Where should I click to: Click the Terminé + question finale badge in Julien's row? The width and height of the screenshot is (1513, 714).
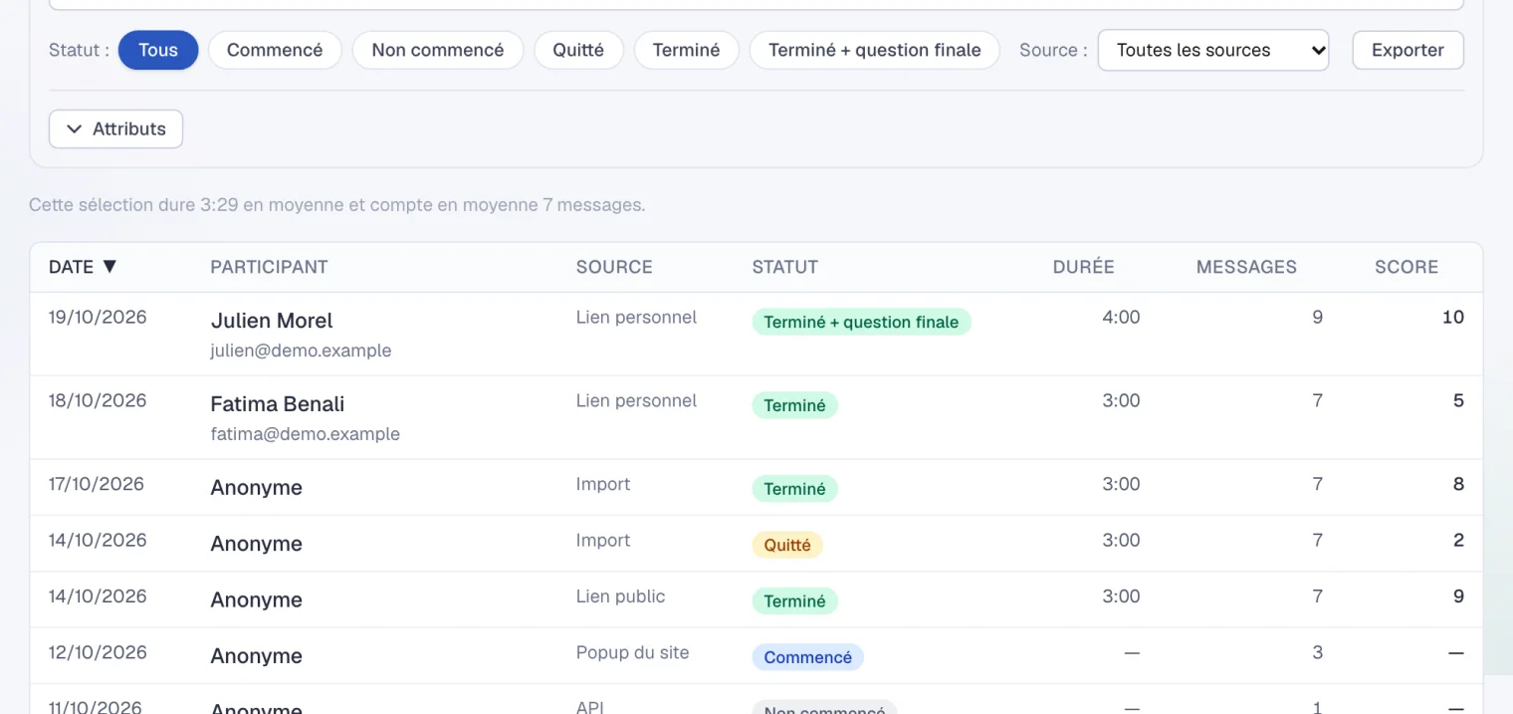(x=861, y=322)
